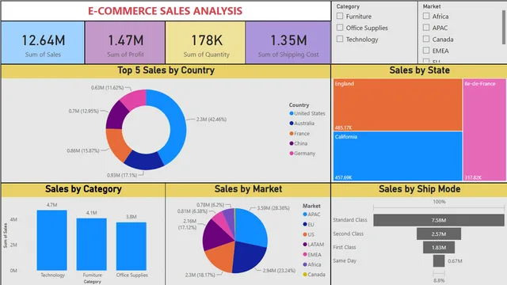The image size is (507, 285).
Task: Select the Sum of Sales 12.64M card
Action: pyautogui.click(x=43, y=42)
